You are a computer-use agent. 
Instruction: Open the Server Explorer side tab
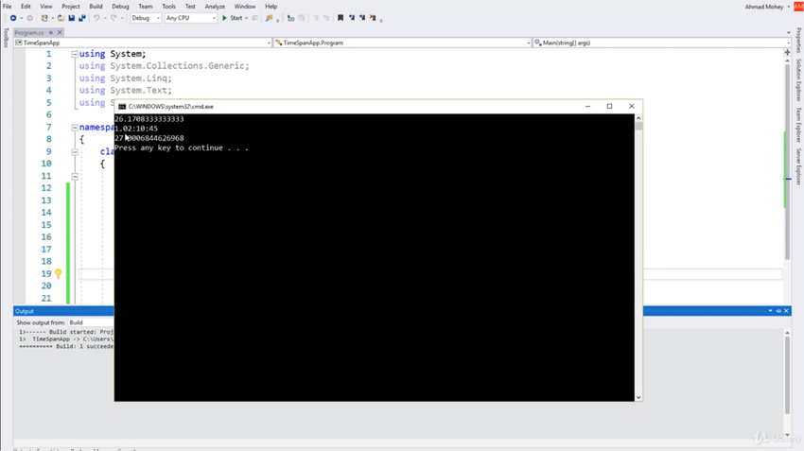point(798,166)
